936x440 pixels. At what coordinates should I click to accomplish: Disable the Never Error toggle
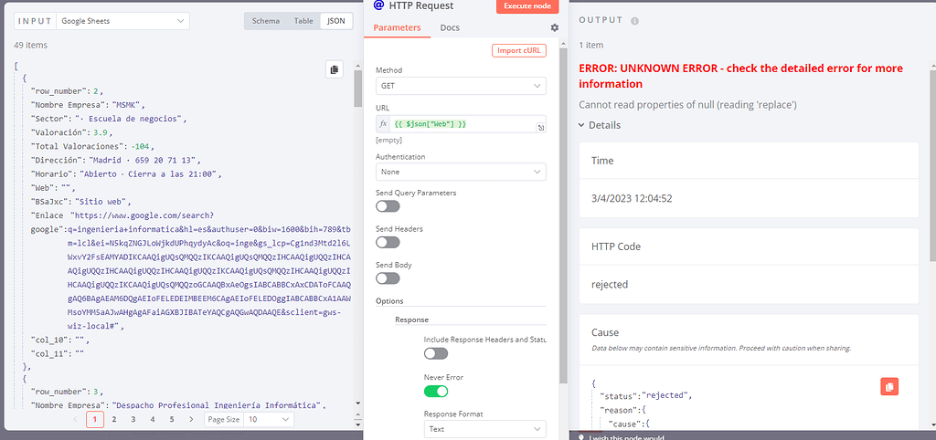pos(436,391)
